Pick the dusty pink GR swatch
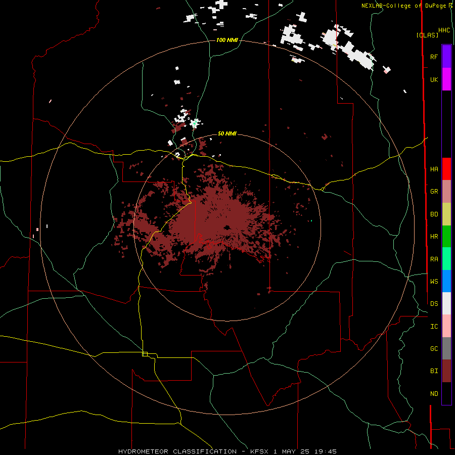 tap(446, 191)
